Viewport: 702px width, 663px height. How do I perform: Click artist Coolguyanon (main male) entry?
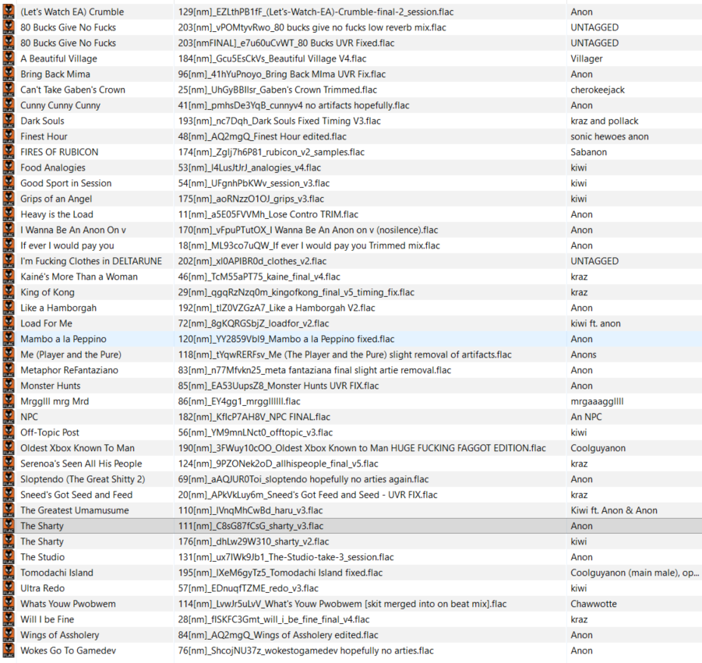point(634,573)
